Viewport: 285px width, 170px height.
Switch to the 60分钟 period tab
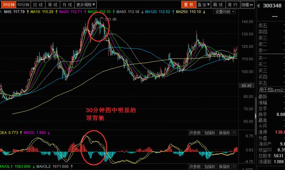pyautogui.click(x=23, y=5)
